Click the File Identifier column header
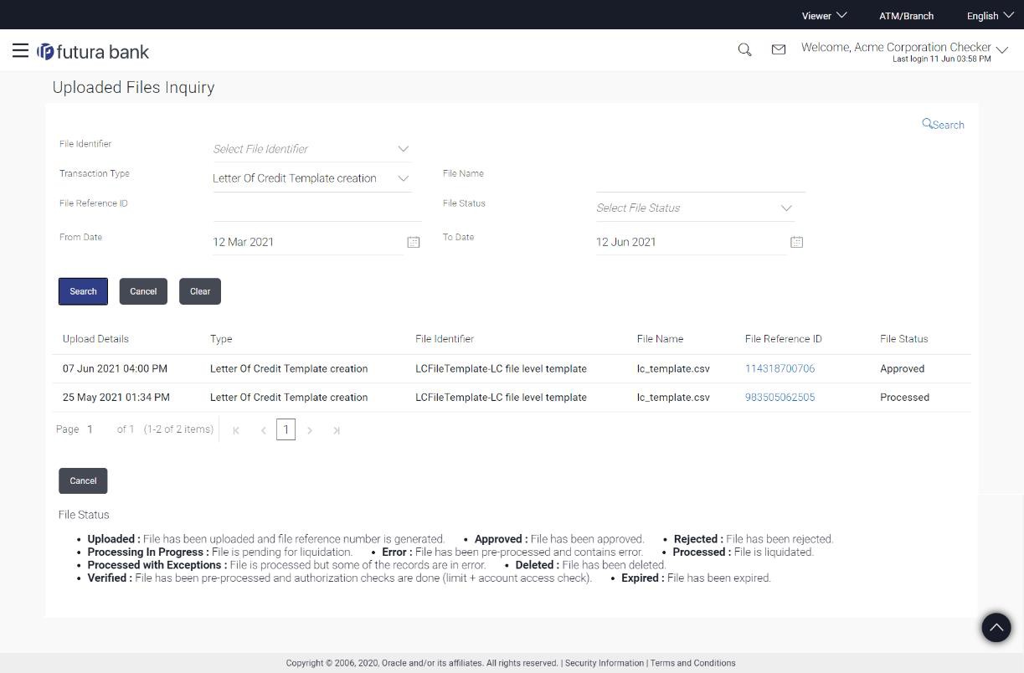Viewport: 1024px width, 673px height. point(445,339)
